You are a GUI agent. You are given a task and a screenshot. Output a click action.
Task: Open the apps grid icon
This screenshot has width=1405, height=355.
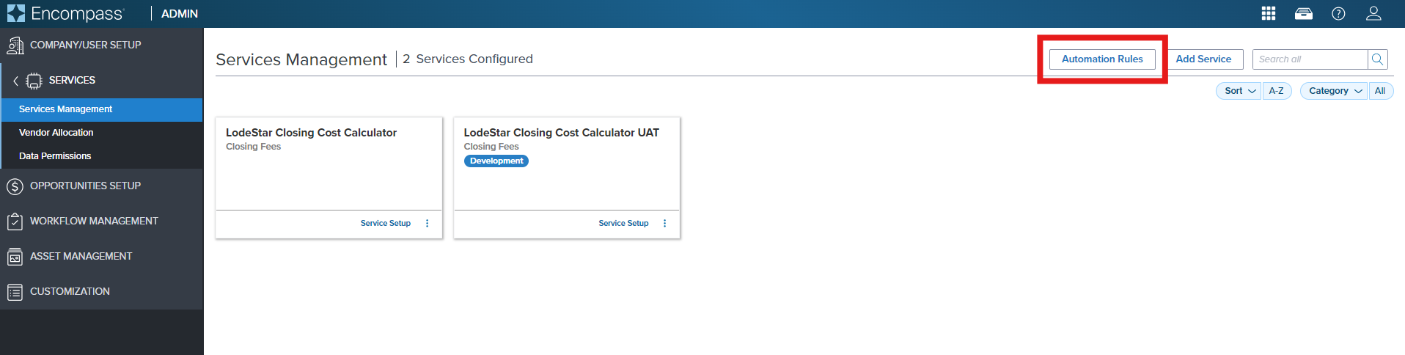coord(1269,13)
